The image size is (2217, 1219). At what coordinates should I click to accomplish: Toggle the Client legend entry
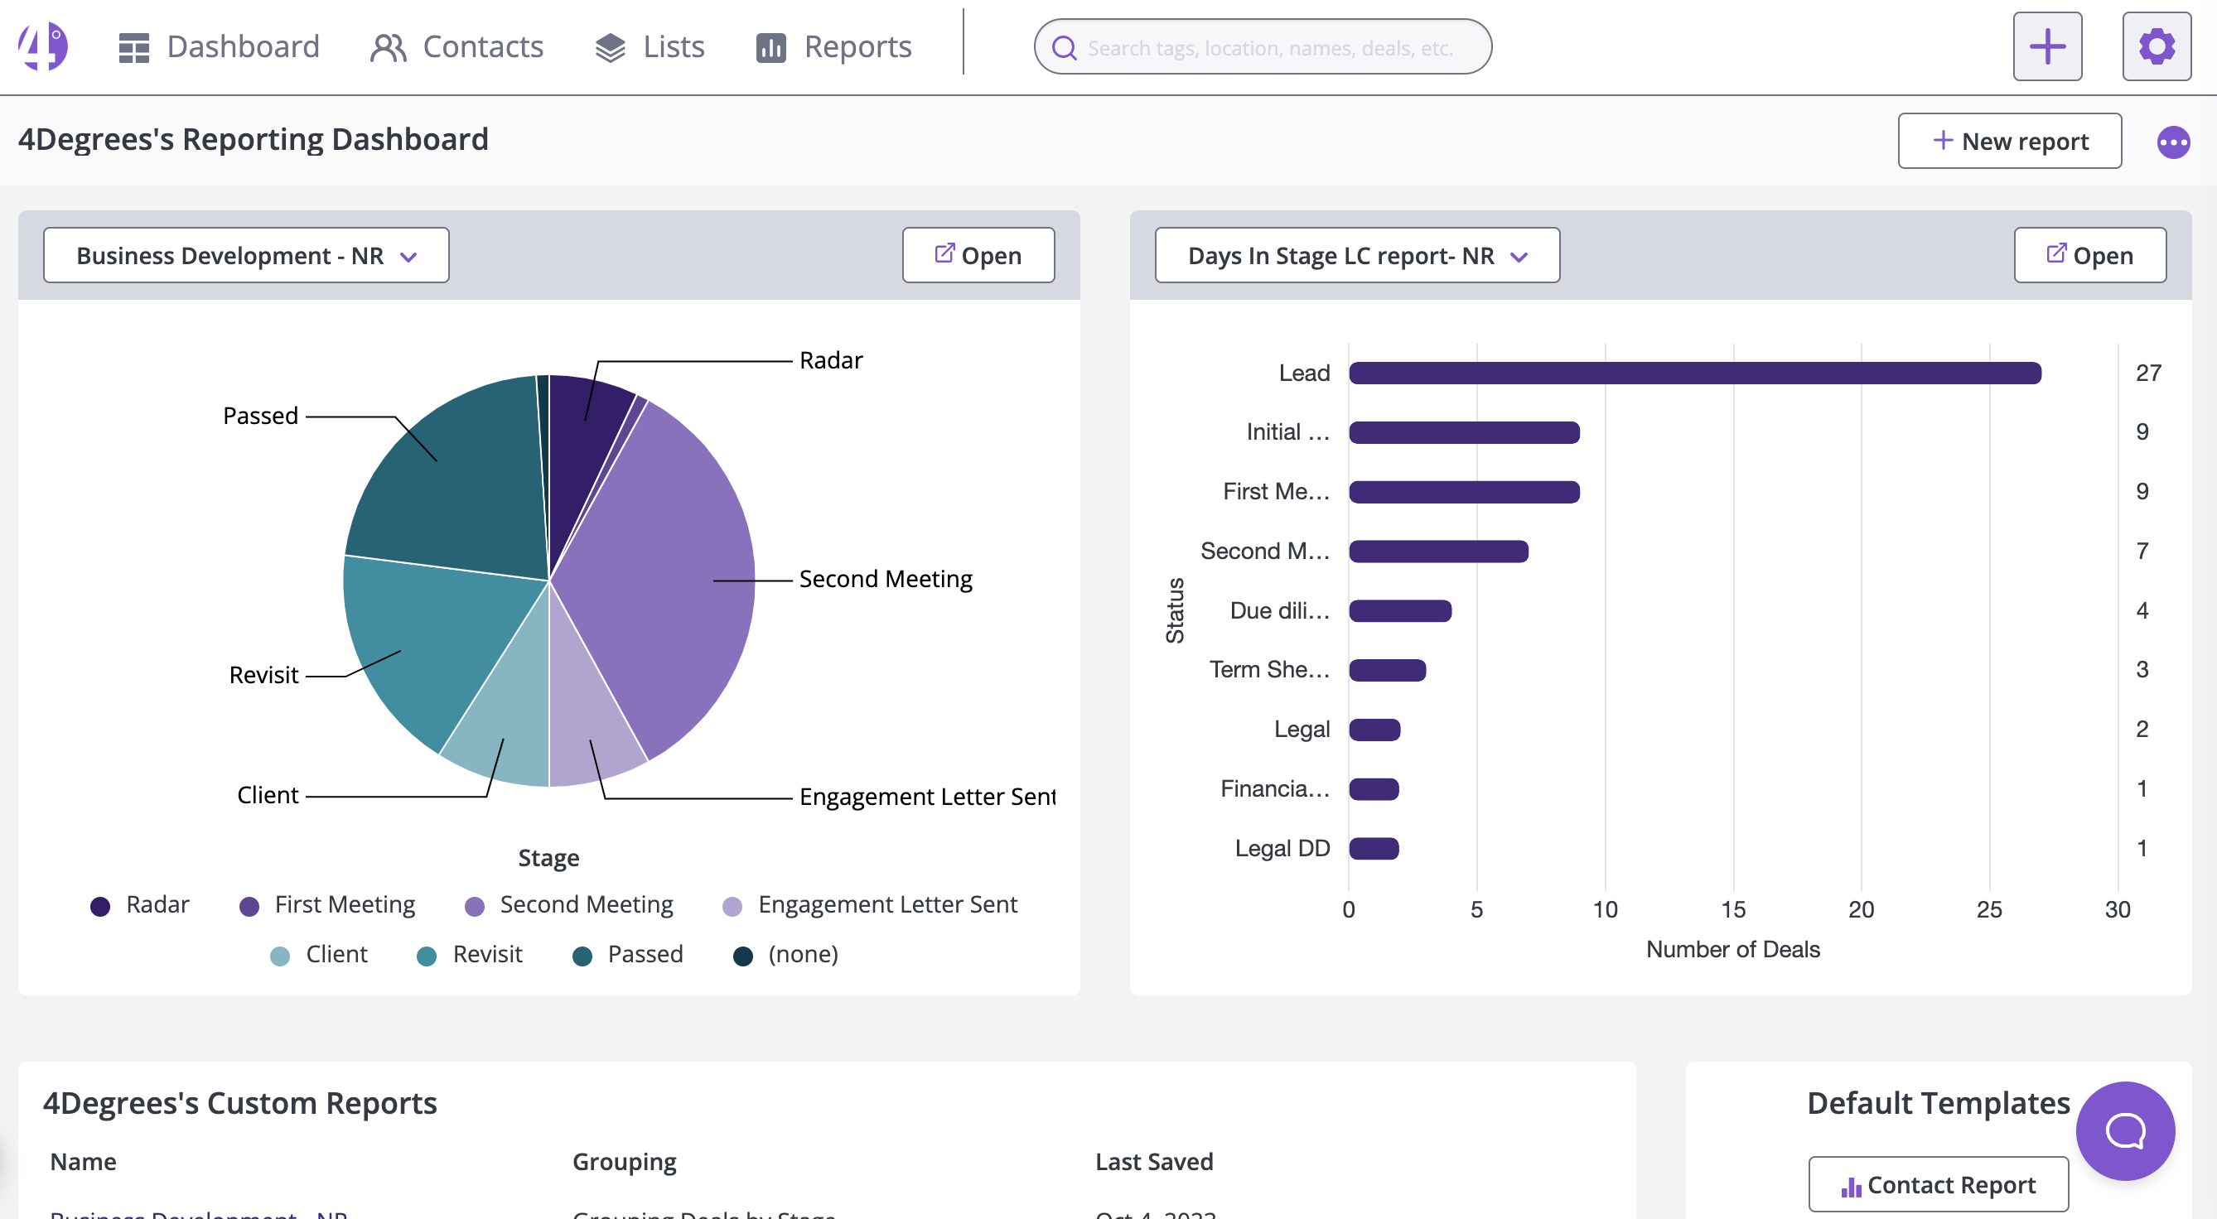318,954
